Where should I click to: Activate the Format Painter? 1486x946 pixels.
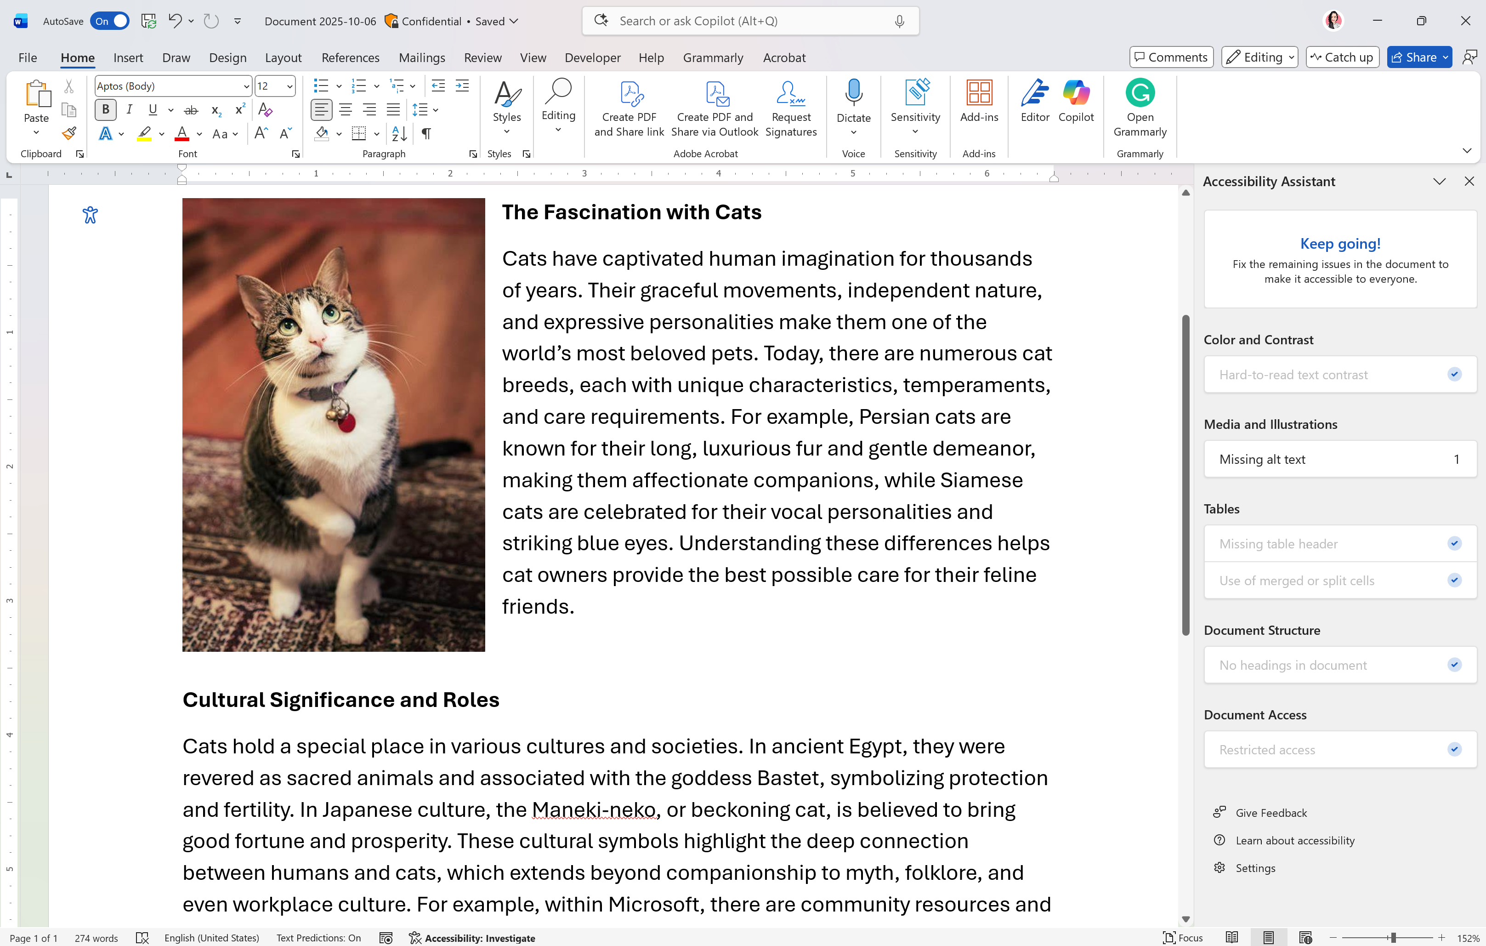[68, 133]
